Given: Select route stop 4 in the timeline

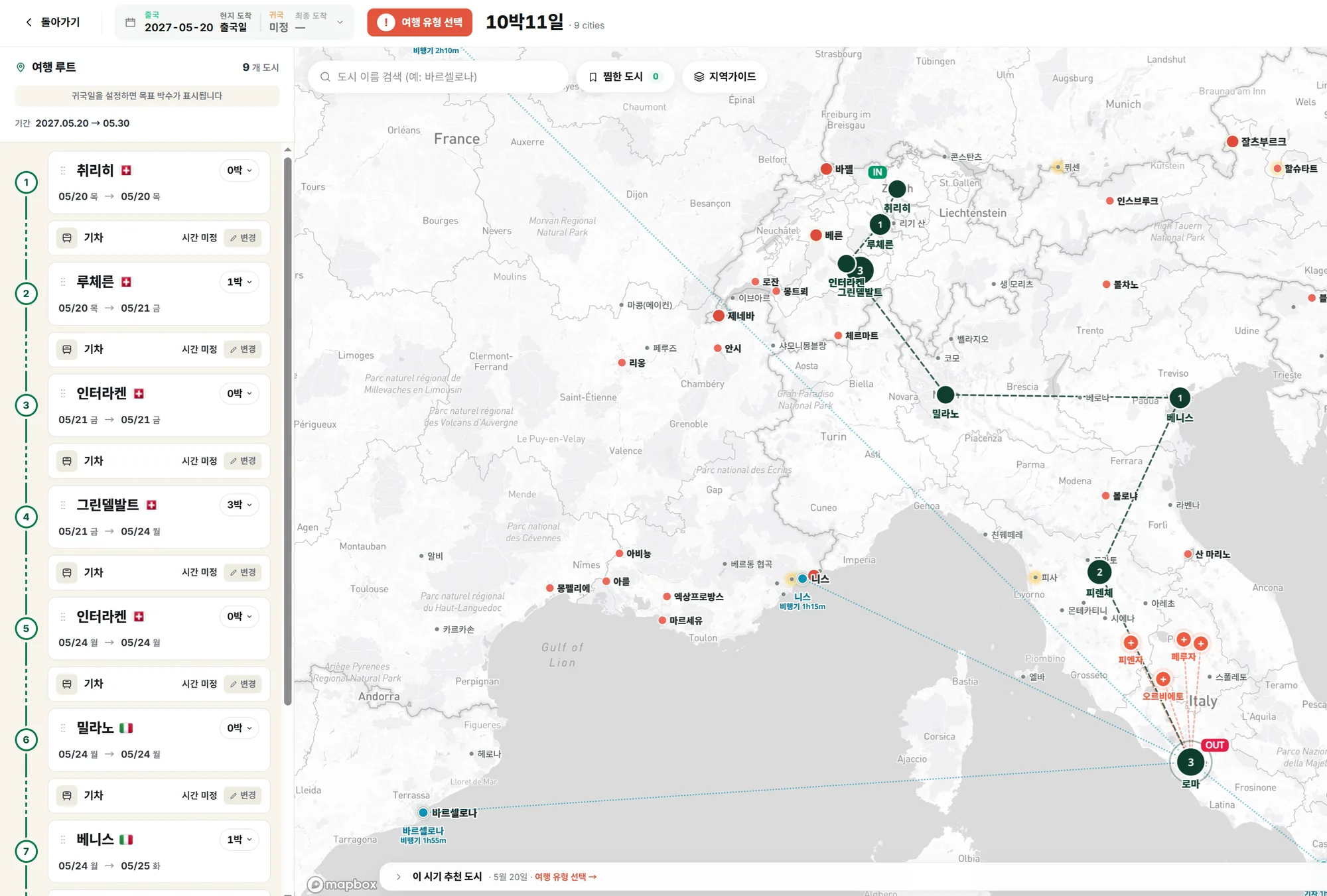Looking at the screenshot, I should coord(27,517).
